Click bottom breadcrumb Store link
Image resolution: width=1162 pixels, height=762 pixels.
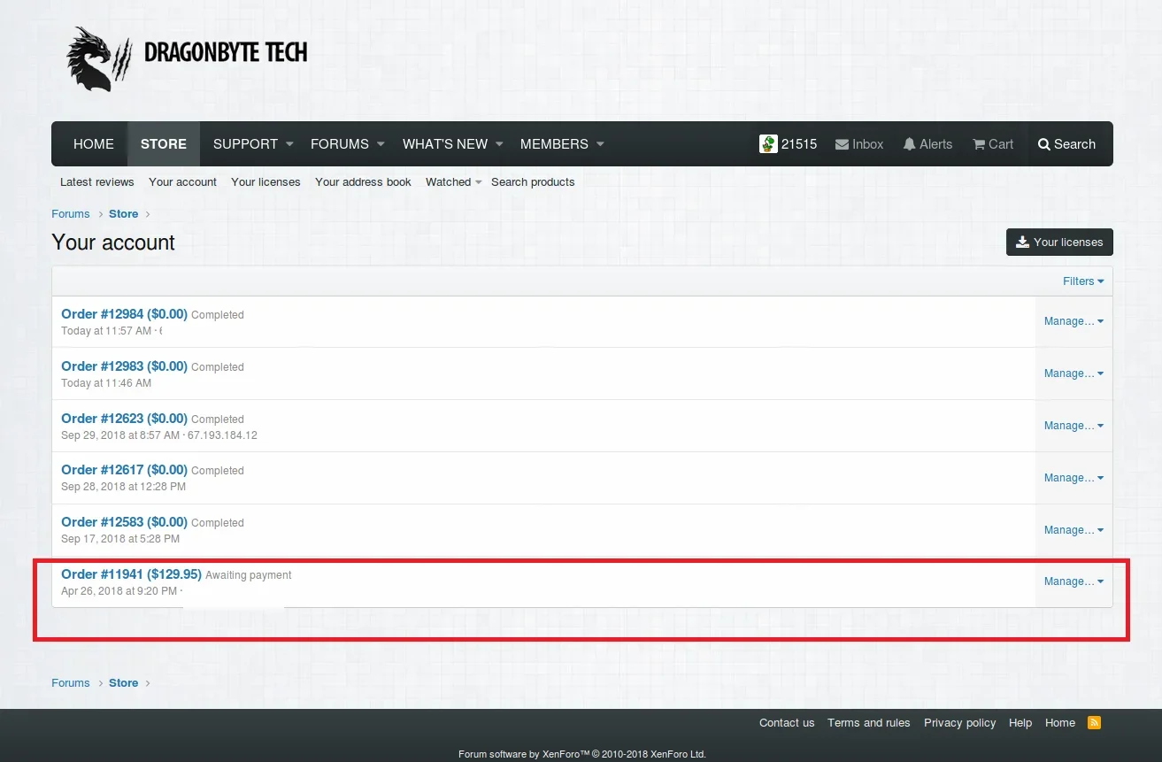coord(124,683)
